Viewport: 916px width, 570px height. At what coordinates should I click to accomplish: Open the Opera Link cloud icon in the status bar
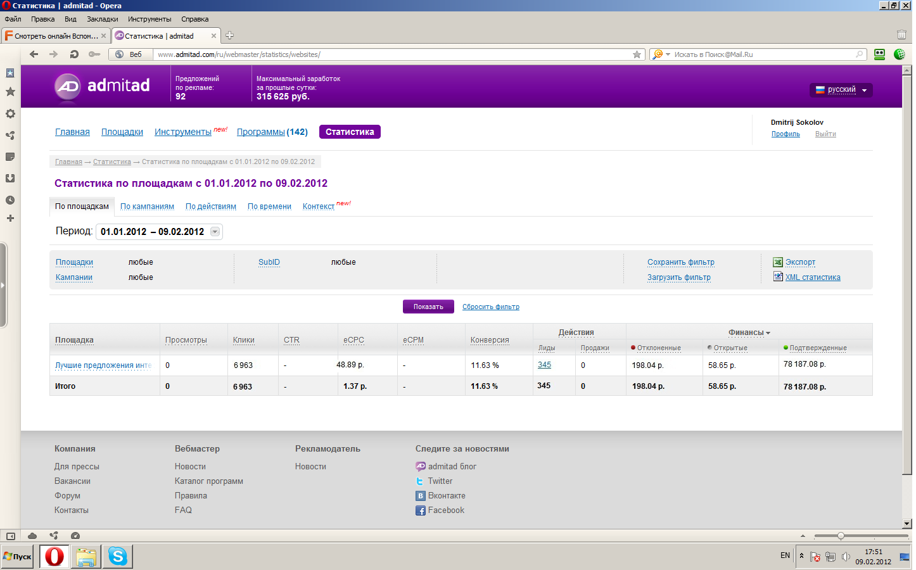click(x=32, y=536)
